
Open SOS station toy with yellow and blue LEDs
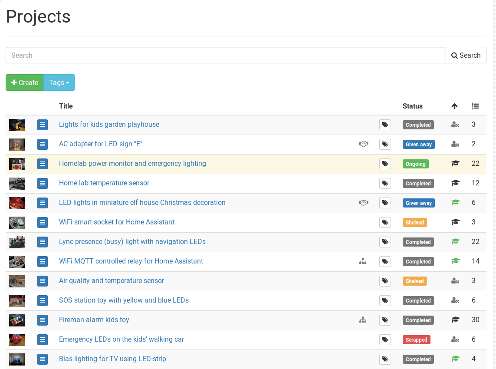(x=124, y=300)
